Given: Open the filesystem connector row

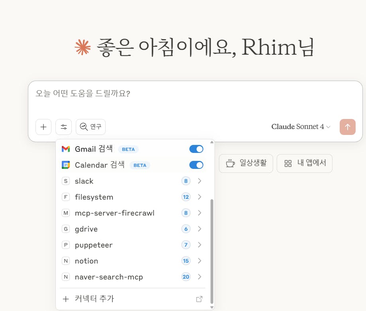Looking at the screenshot, I should 132,197.
